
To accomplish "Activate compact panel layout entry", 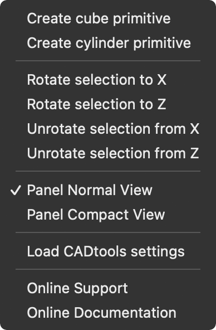I will coord(108,215).
